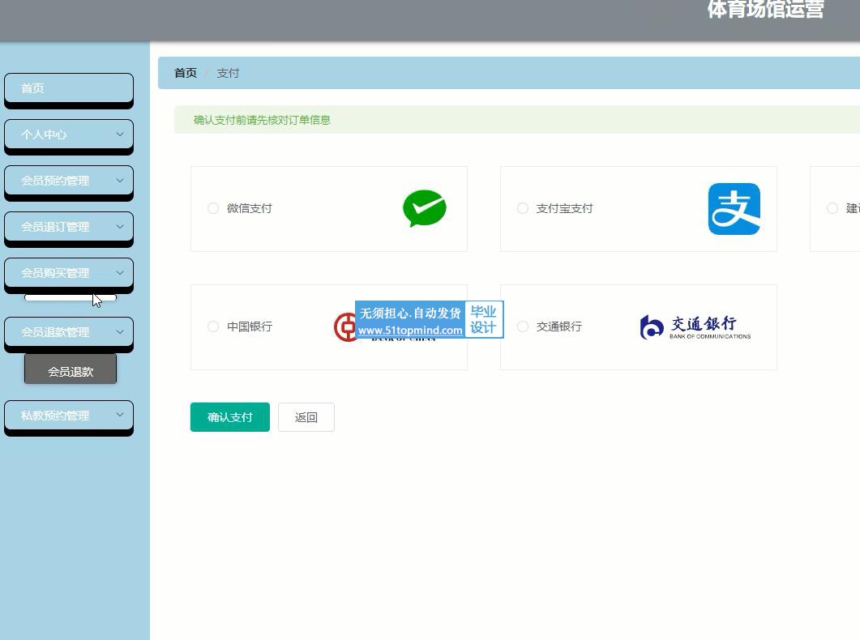Expand the 个人中心 chevron arrow

tap(120, 134)
